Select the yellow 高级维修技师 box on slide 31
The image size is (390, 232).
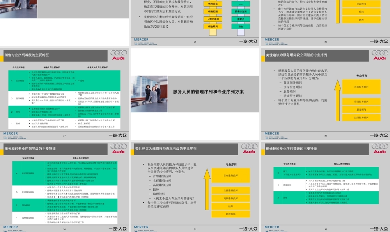click(x=231, y=198)
